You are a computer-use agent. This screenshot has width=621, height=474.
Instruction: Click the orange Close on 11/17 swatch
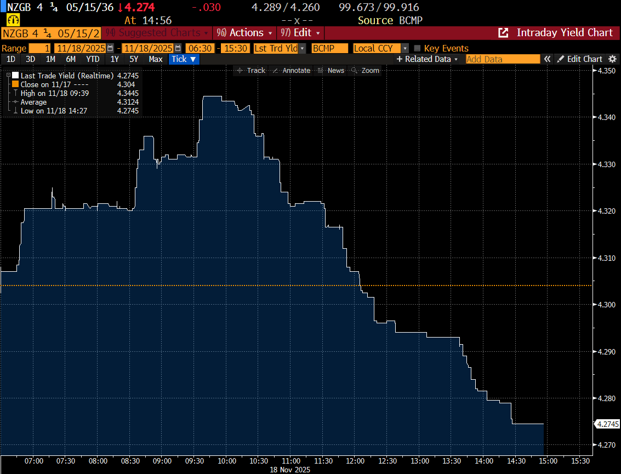[15, 84]
